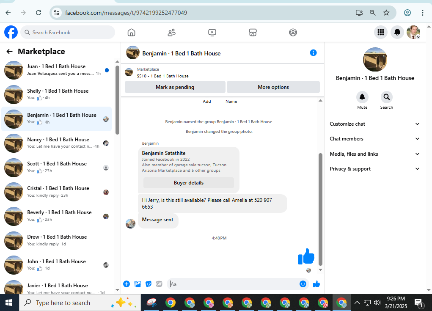Click the chat messages scrollbar
Image resolution: width=432 pixels, height=311 pixels.
[320, 209]
